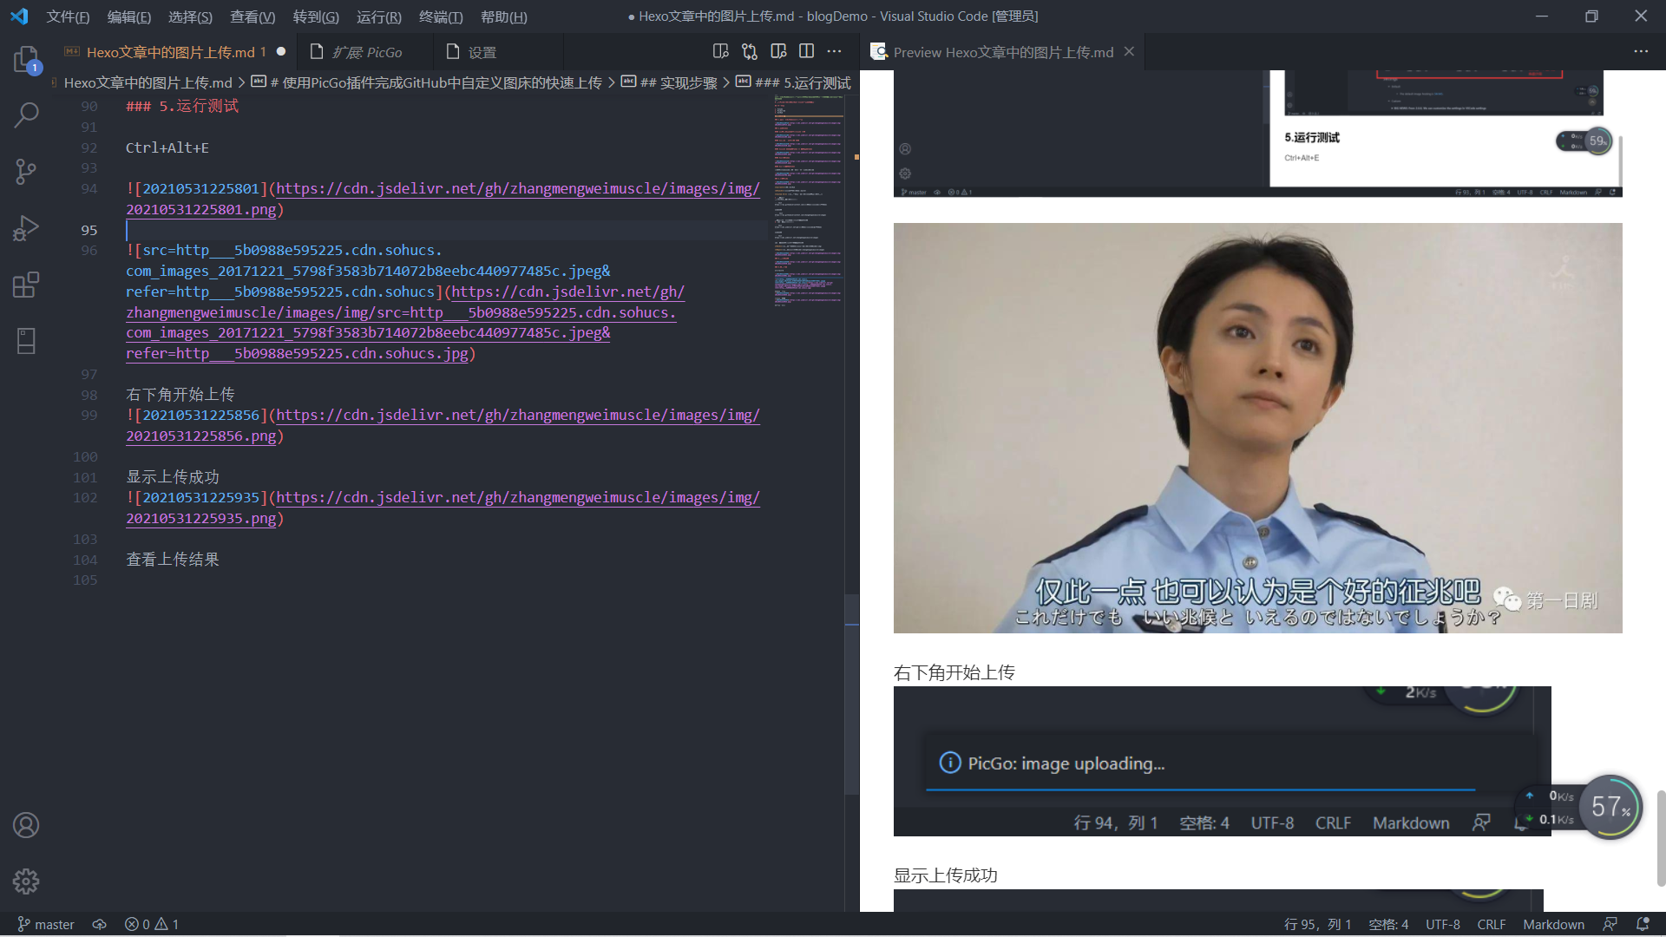
Task: Click the publish to cloud icon in status bar
Action: click(x=99, y=924)
